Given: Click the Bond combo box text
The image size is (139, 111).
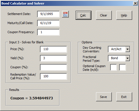Looking at the screenshot, I should click(114, 58).
